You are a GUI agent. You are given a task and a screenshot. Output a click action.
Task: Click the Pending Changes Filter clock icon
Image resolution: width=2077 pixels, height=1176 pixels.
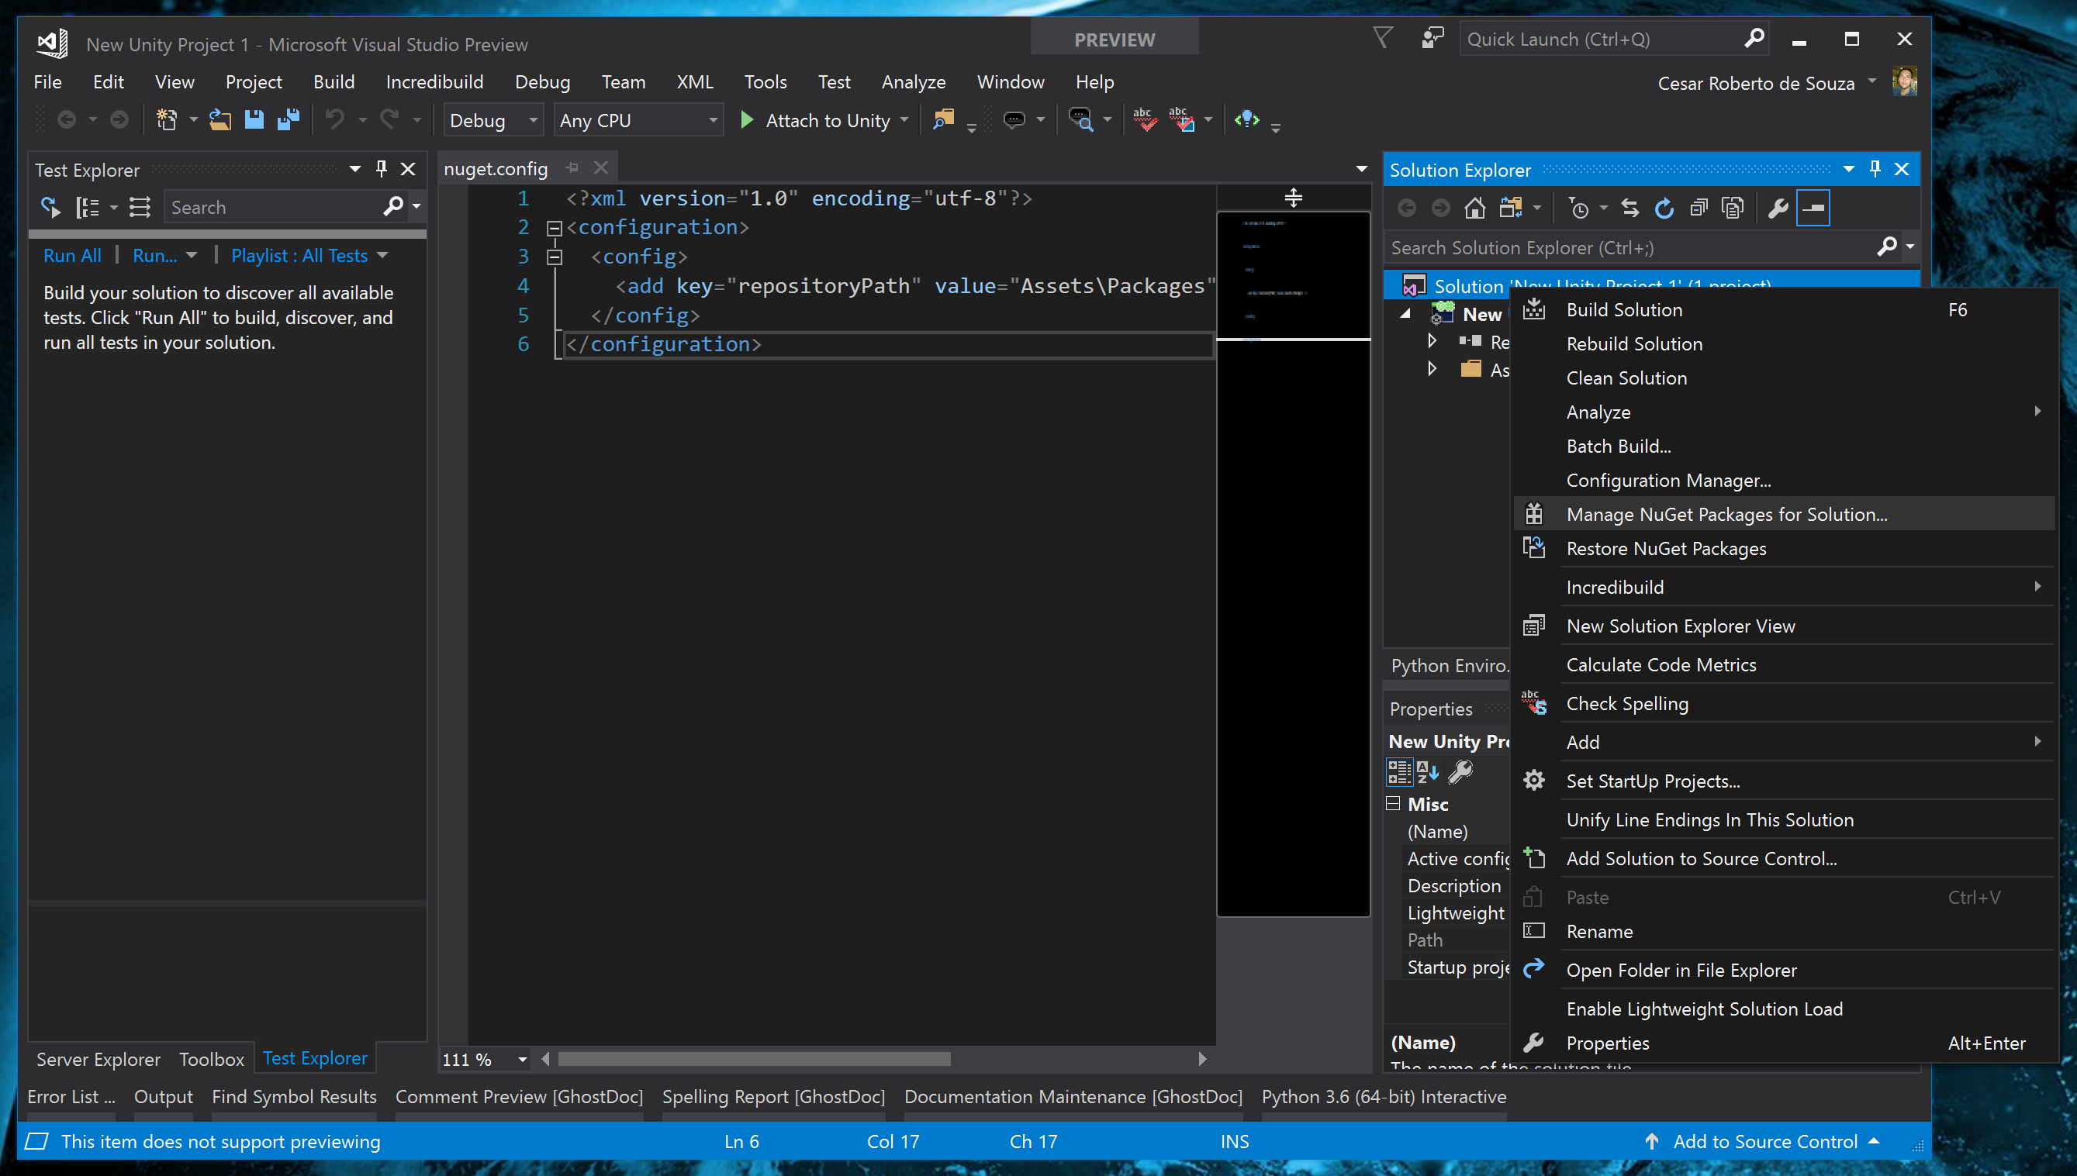[x=1578, y=209]
